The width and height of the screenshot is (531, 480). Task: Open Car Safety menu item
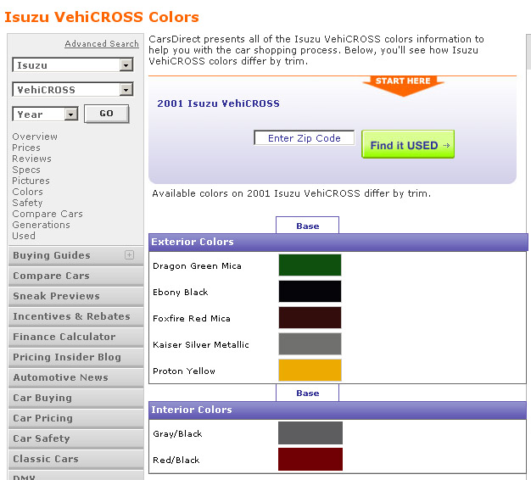[x=75, y=438]
